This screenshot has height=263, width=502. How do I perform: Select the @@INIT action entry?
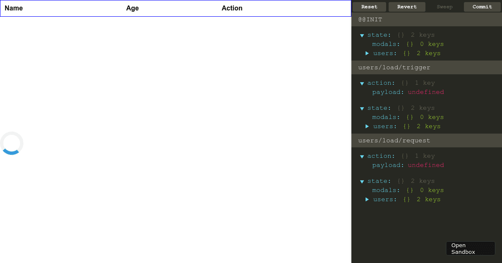coord(427,19)
